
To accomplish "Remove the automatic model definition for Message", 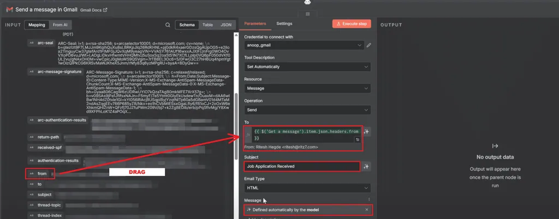I will tap(367, 210).
